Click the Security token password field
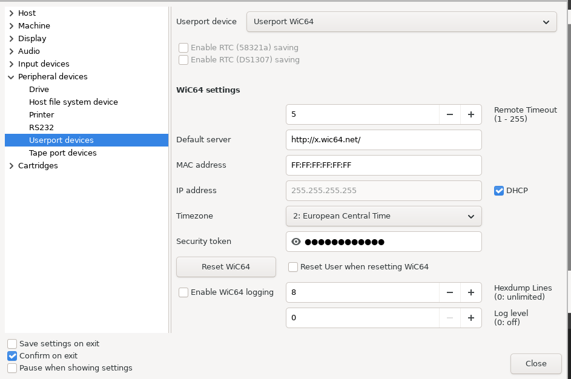 pos(383,242)
